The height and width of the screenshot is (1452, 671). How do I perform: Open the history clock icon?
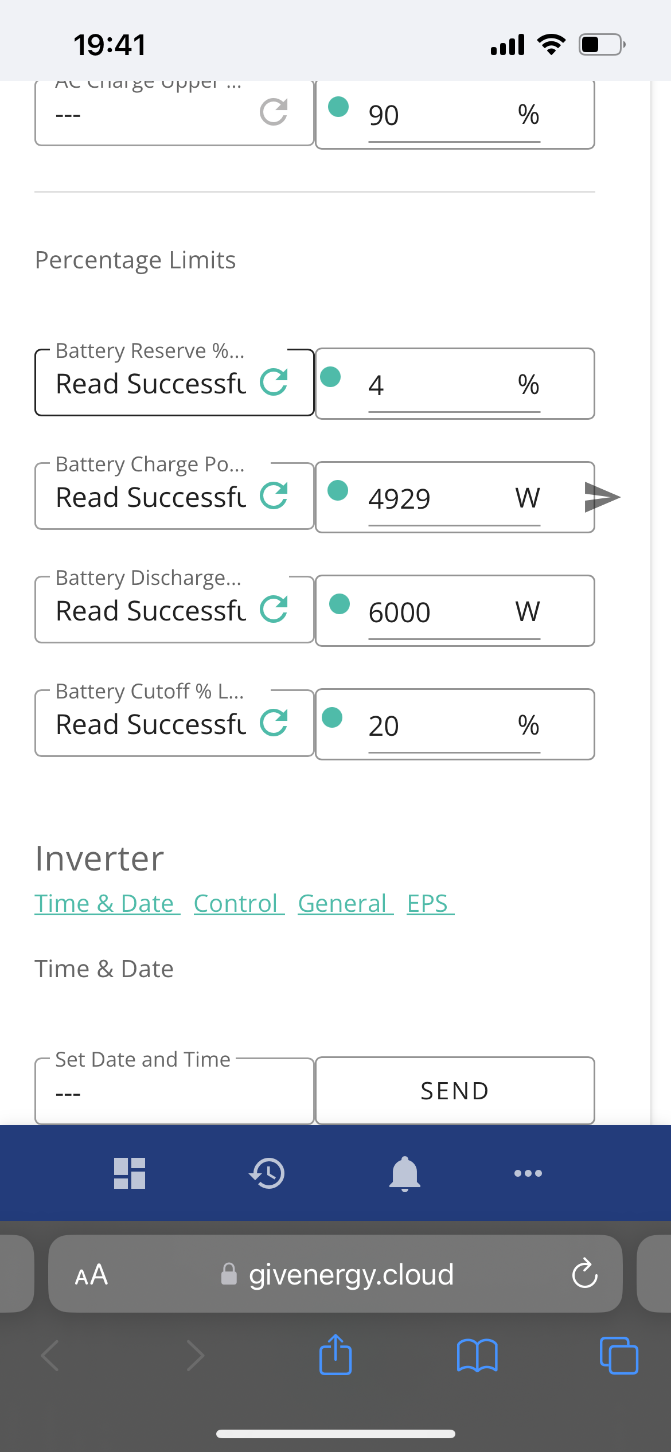point(267,1173)
